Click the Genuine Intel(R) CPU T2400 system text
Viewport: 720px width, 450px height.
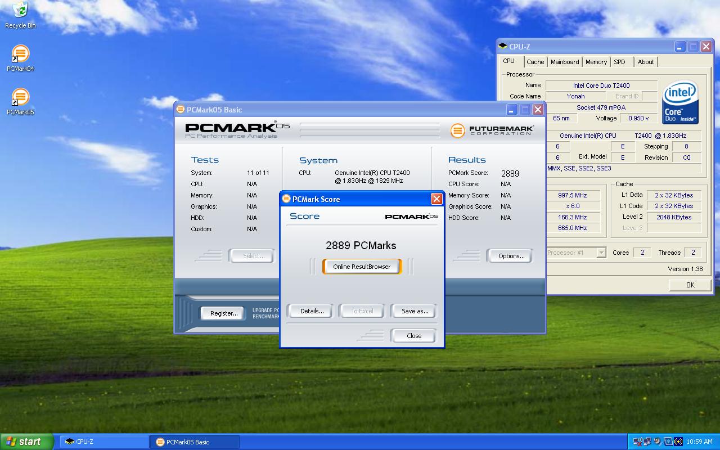372,177
